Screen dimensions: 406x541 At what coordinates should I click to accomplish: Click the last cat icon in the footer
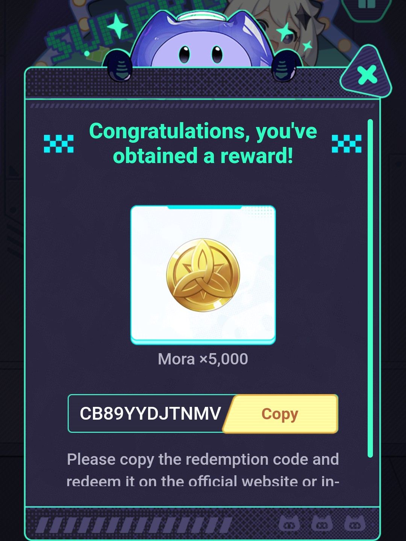pos(355,523)
